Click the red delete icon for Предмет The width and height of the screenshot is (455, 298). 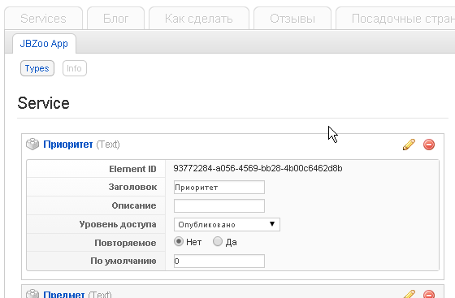(x=429, y=294)
